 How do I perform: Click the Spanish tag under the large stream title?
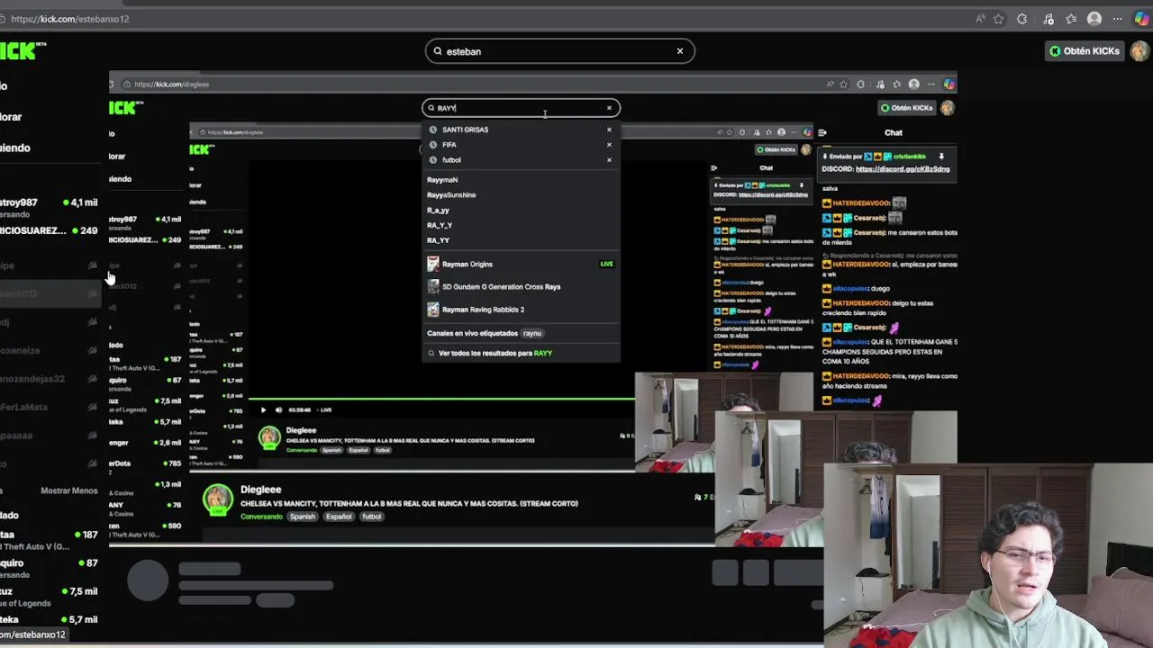point(303,517)
